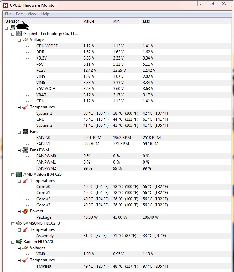The image size is (234, 272).
Task: Select the Assembly temperature row
Action: point(133,236)
